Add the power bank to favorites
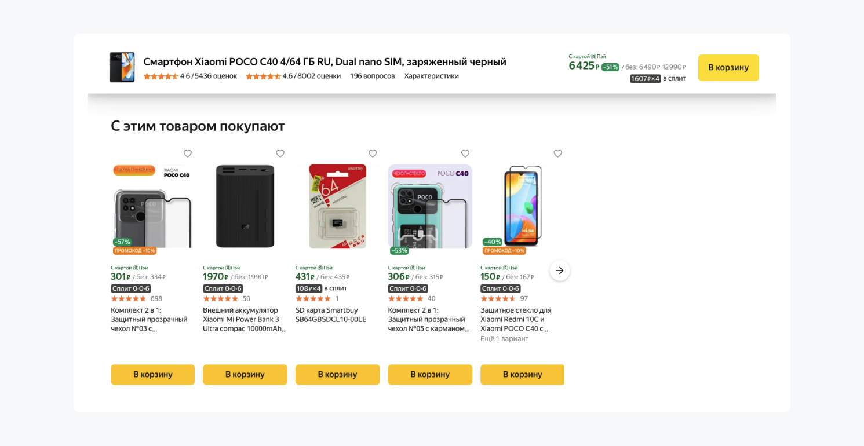This screenshot has height=446, width=864. pos(280,153)
